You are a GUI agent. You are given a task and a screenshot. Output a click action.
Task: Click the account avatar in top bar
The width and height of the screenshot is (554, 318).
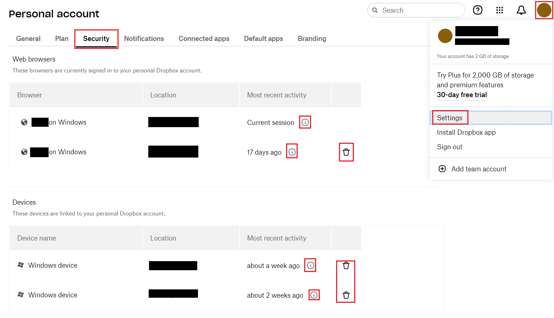544,10
